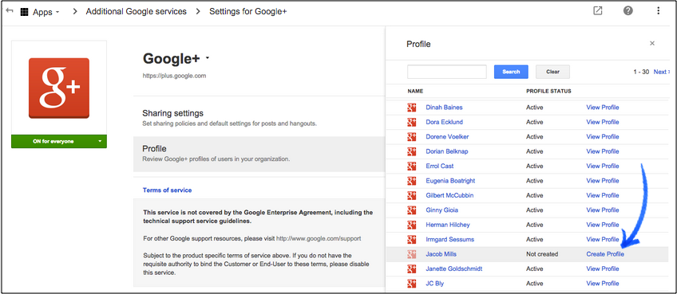Open the Google+ title dropdown arrow
The height and width of the screenshot is (294, 677).
coord(208,58)
